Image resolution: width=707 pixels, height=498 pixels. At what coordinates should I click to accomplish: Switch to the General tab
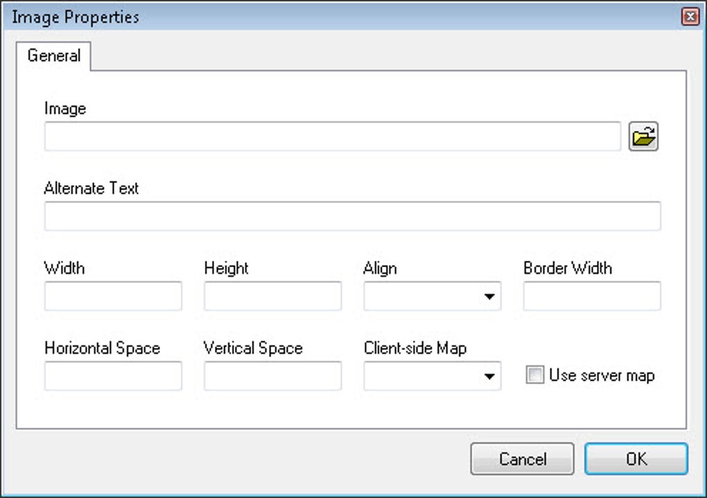point(53,55)
